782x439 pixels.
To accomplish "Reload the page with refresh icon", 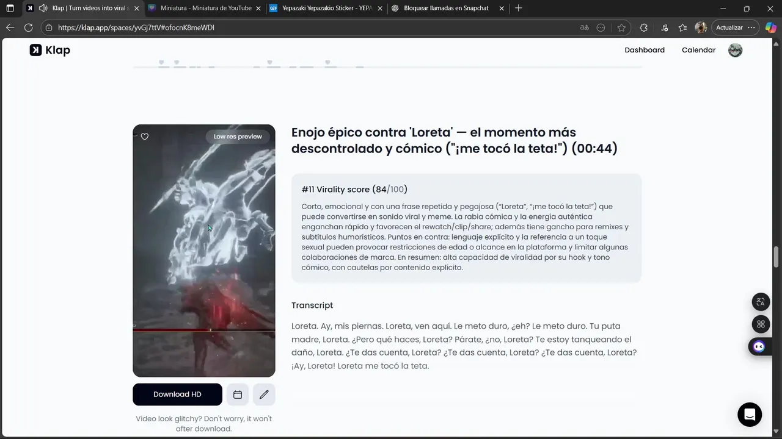I will pos(28,27).
